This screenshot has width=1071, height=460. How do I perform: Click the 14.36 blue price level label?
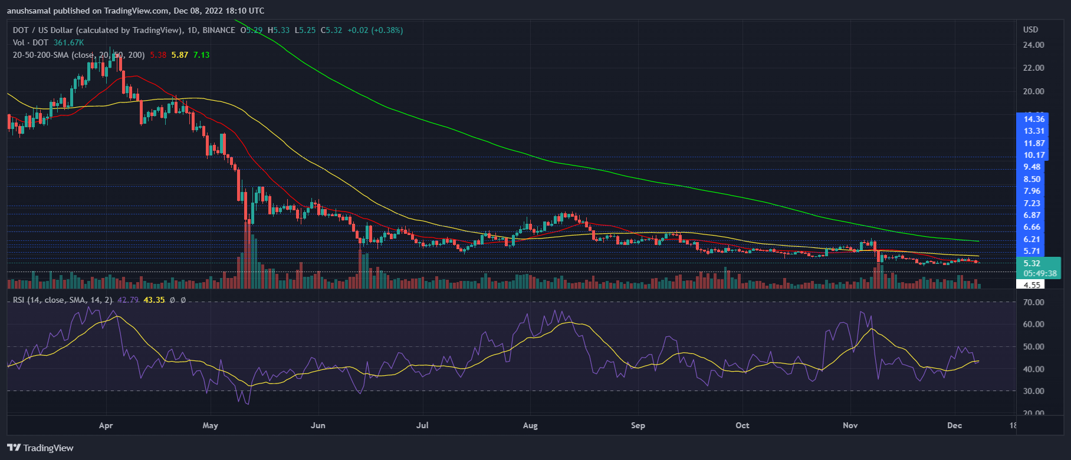coord(1034,119)
